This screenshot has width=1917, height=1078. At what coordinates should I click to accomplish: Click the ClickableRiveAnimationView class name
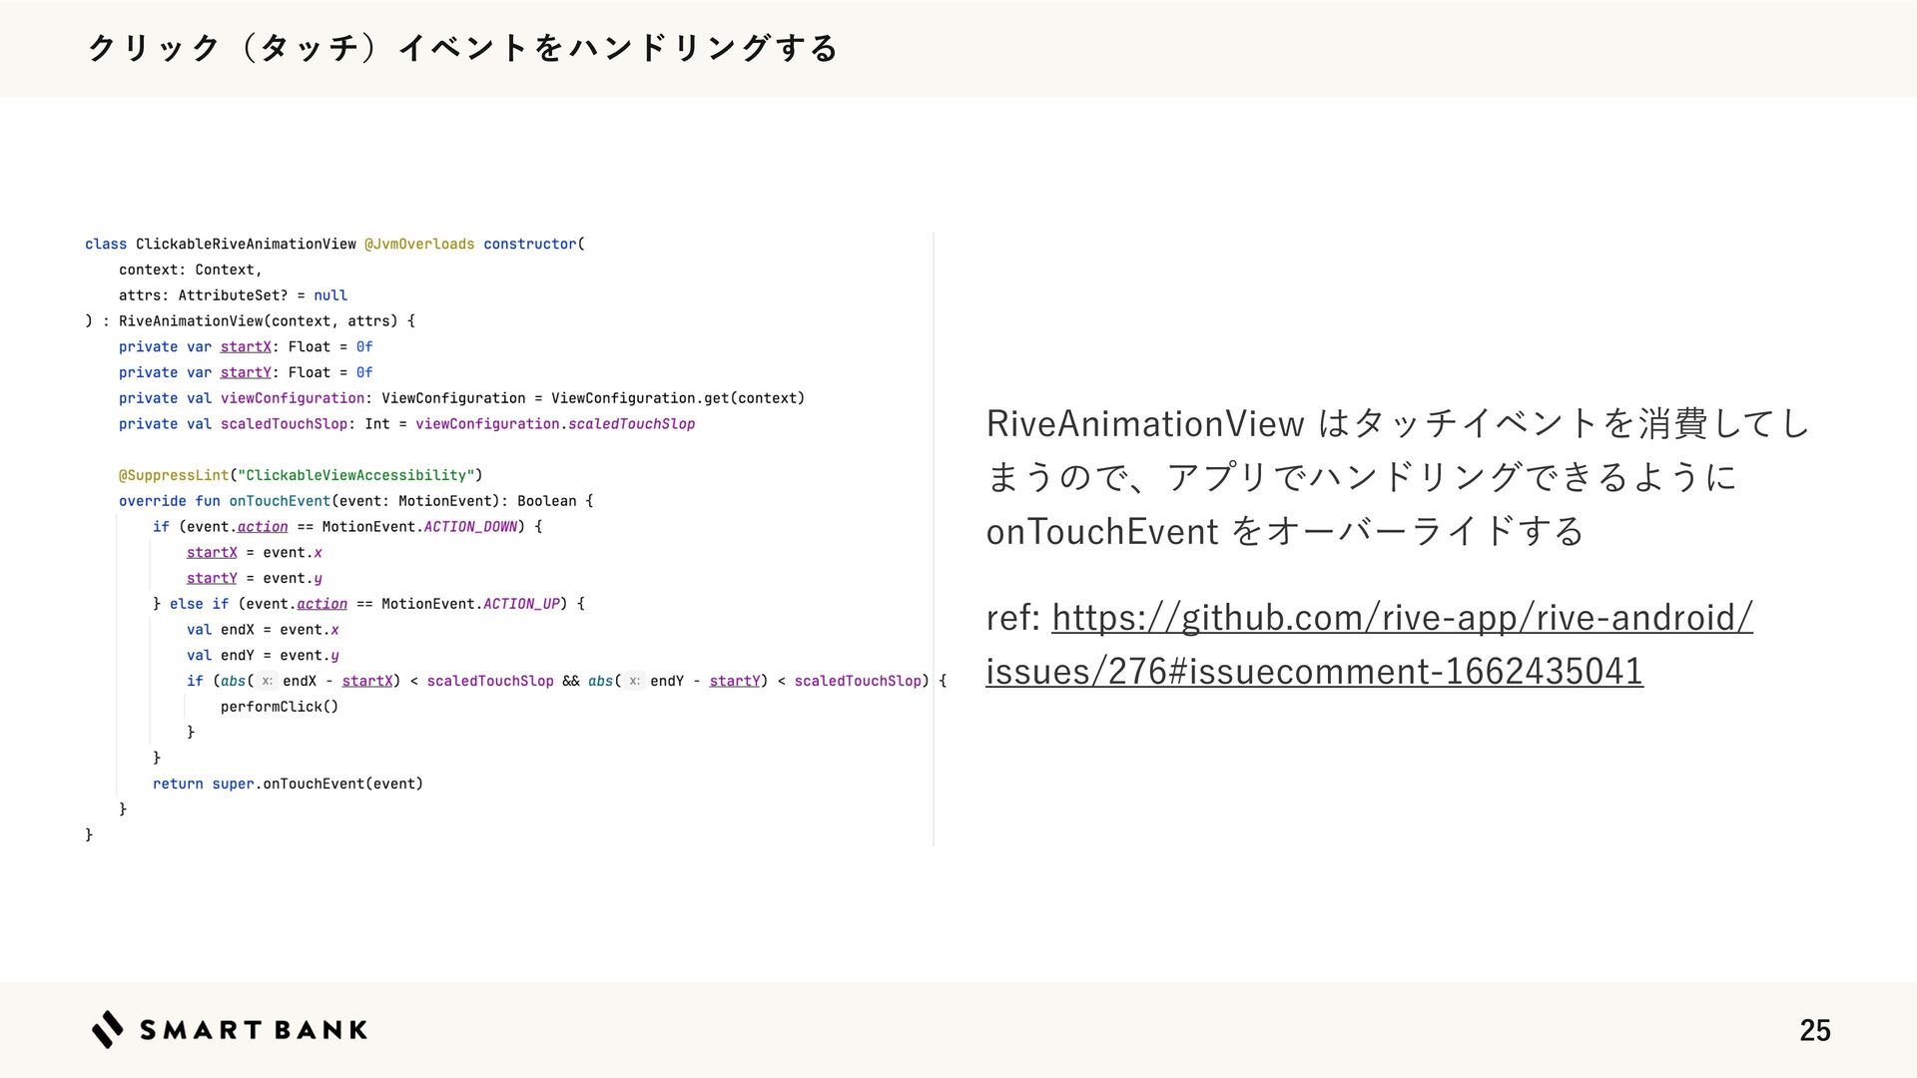(x=246, y=244)
